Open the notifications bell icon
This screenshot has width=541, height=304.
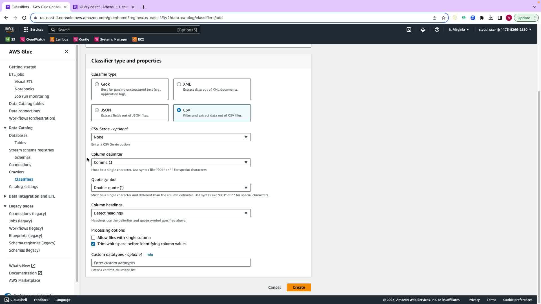423,30
